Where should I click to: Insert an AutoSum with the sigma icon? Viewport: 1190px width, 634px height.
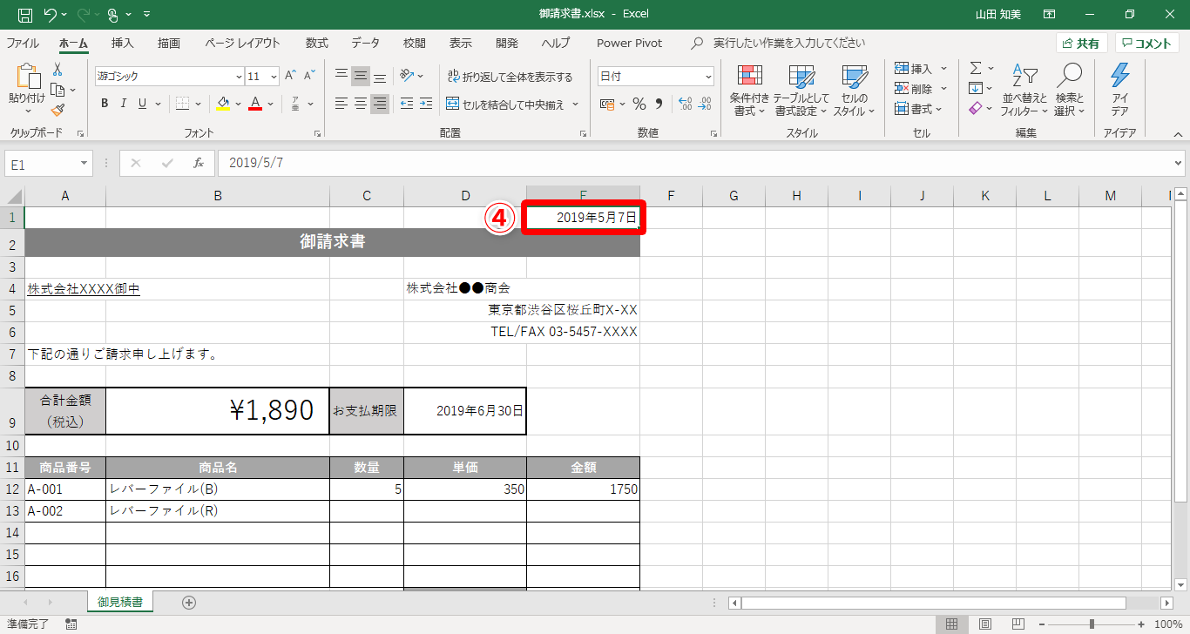[x=976, y=68]
